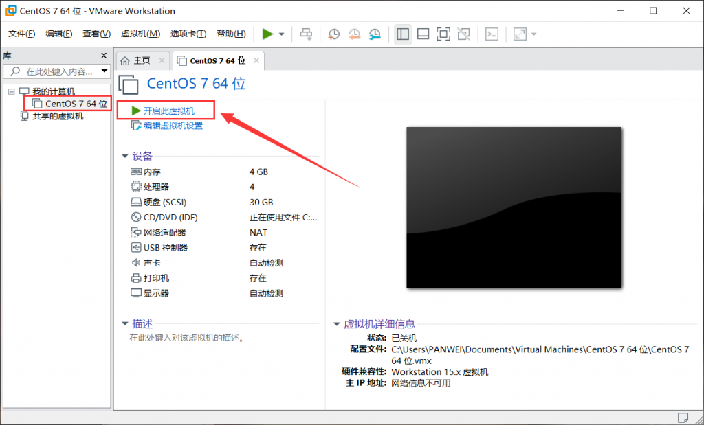Viewport: 704px width, 425px height.
Task: Click the 网络信息不可用 IP address text
Action: (421, 383)
